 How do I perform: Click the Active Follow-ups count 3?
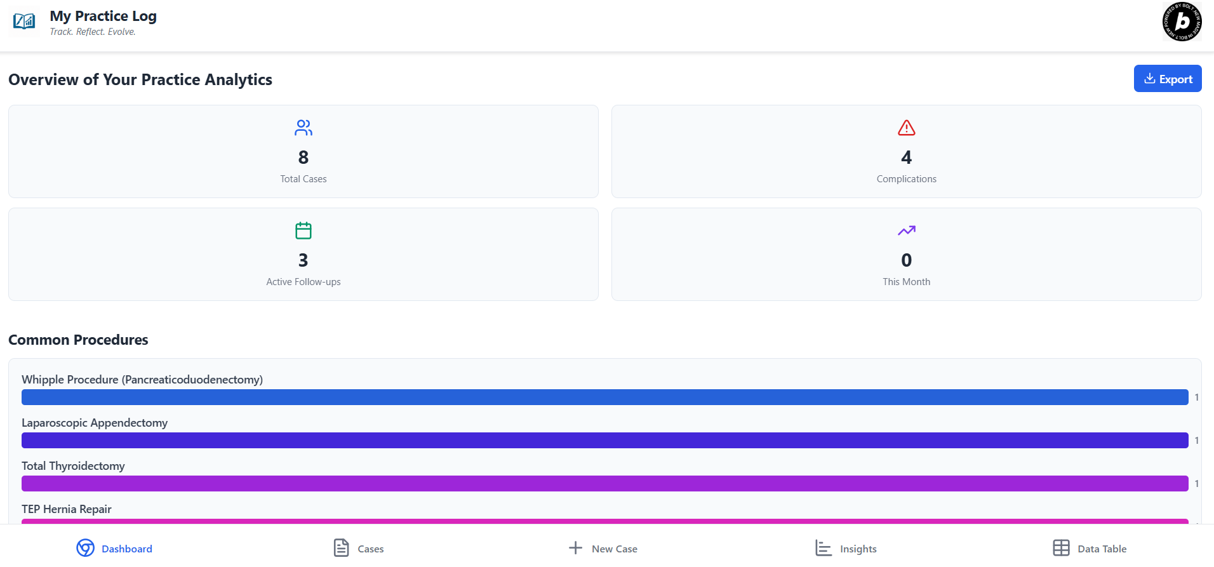(x=303, y=260)
